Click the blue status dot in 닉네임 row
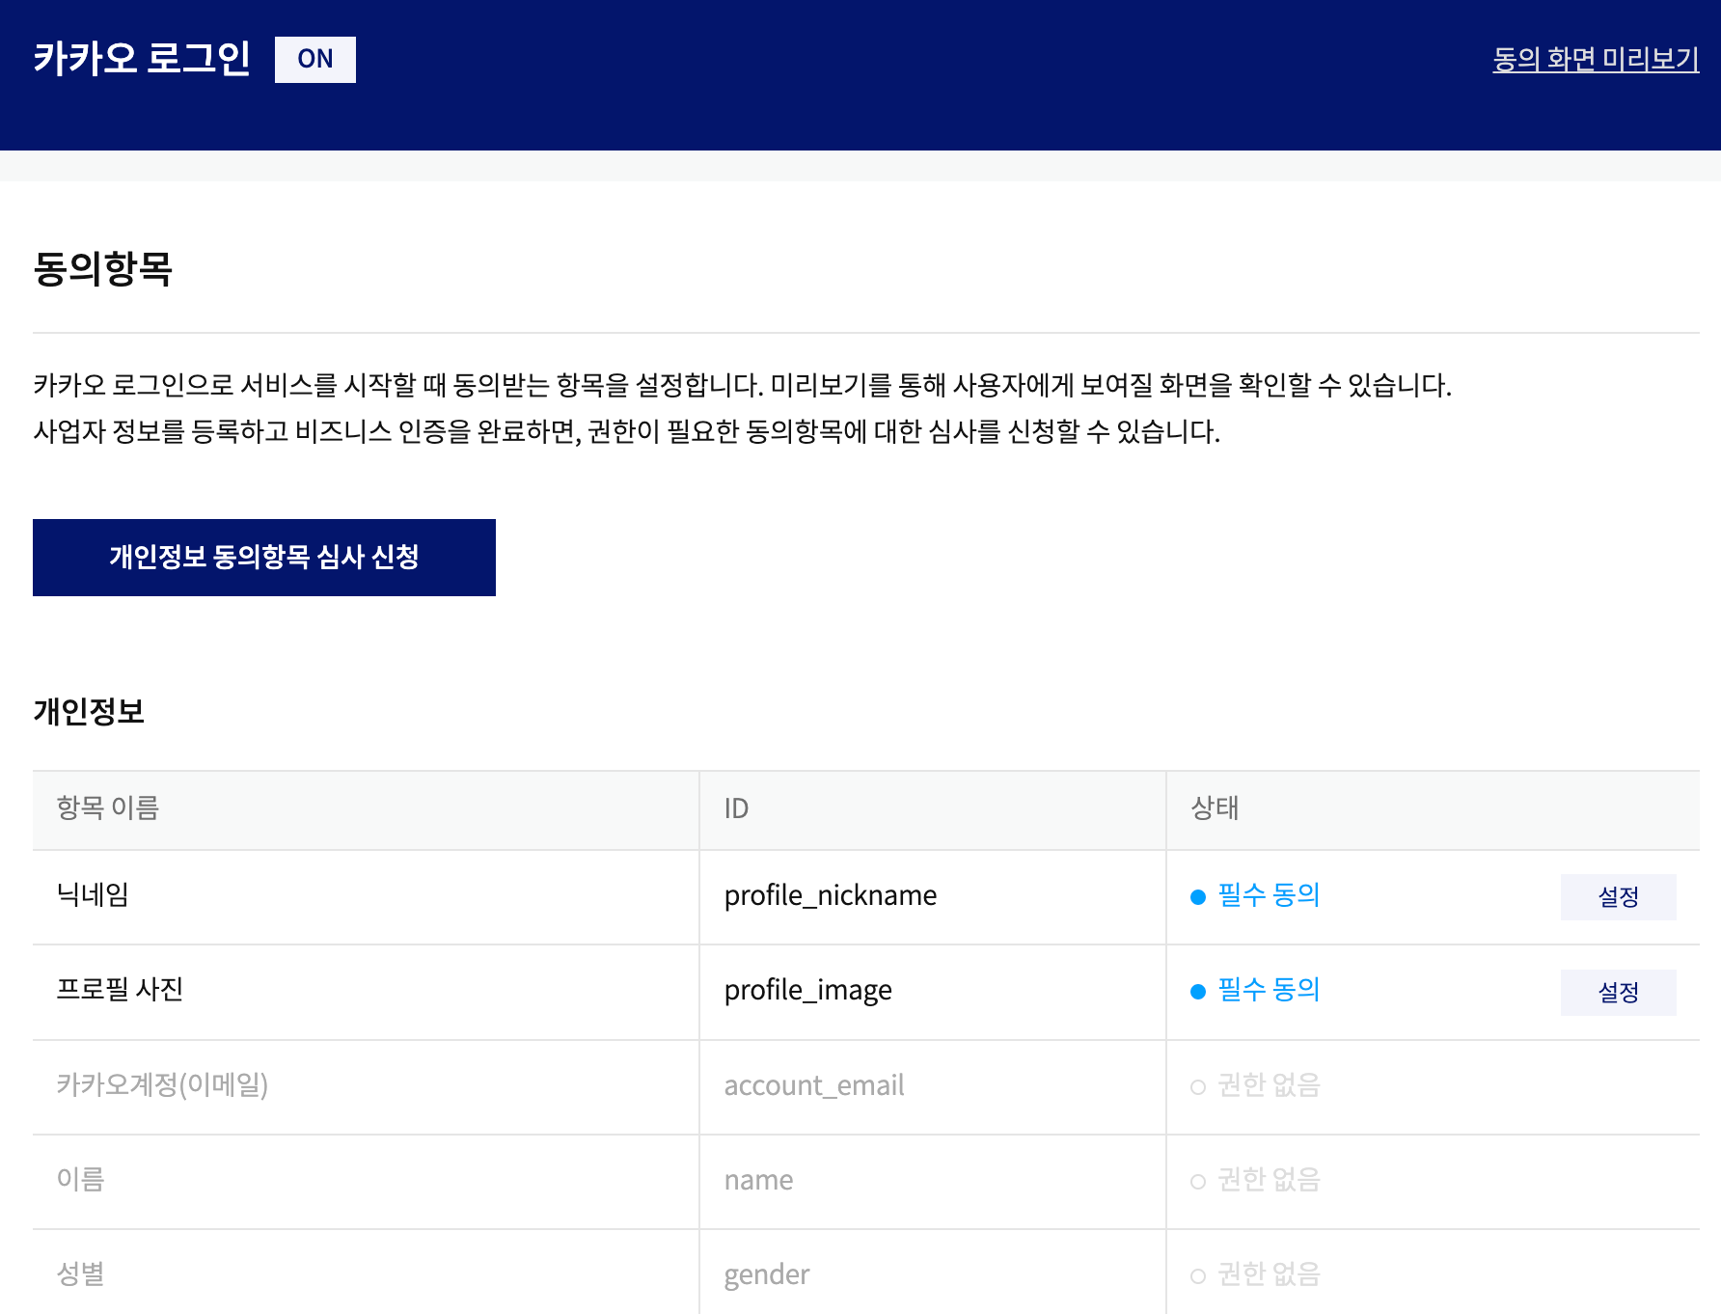This screenshot has width=1721, height=1314. pyautogui.click(x=1198, y=897)
